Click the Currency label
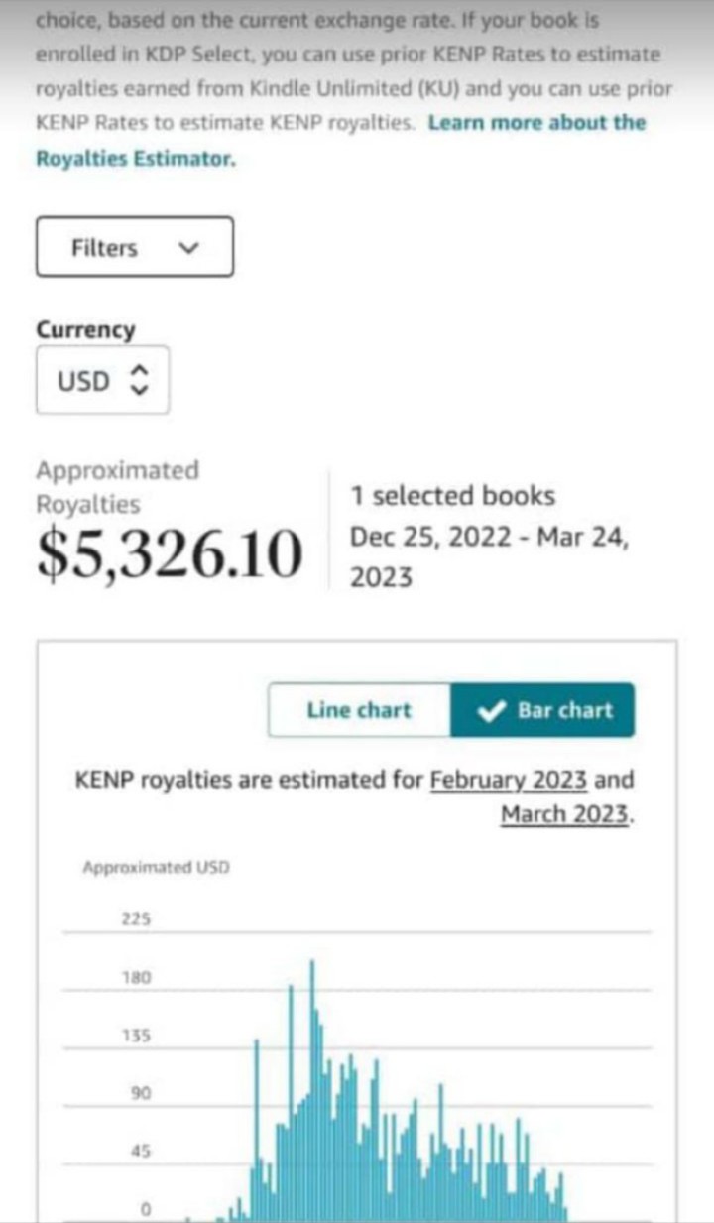The width and height of the screenshot is (714, 1223). pos(85,329)
